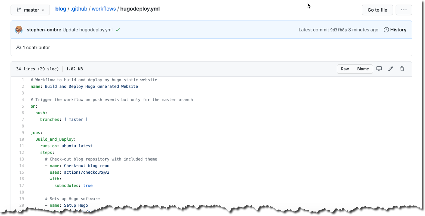Screen dimensions: 425x216
Task: Delete this file with trash icon
Action: [x=402, y=69]
